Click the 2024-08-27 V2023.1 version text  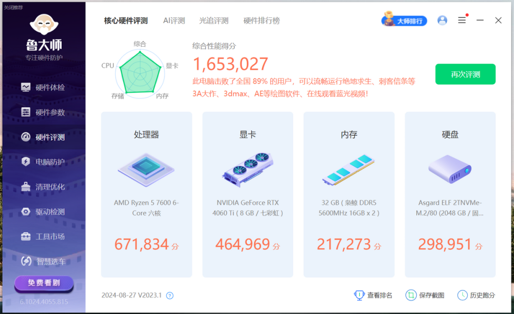click(132, 296)
